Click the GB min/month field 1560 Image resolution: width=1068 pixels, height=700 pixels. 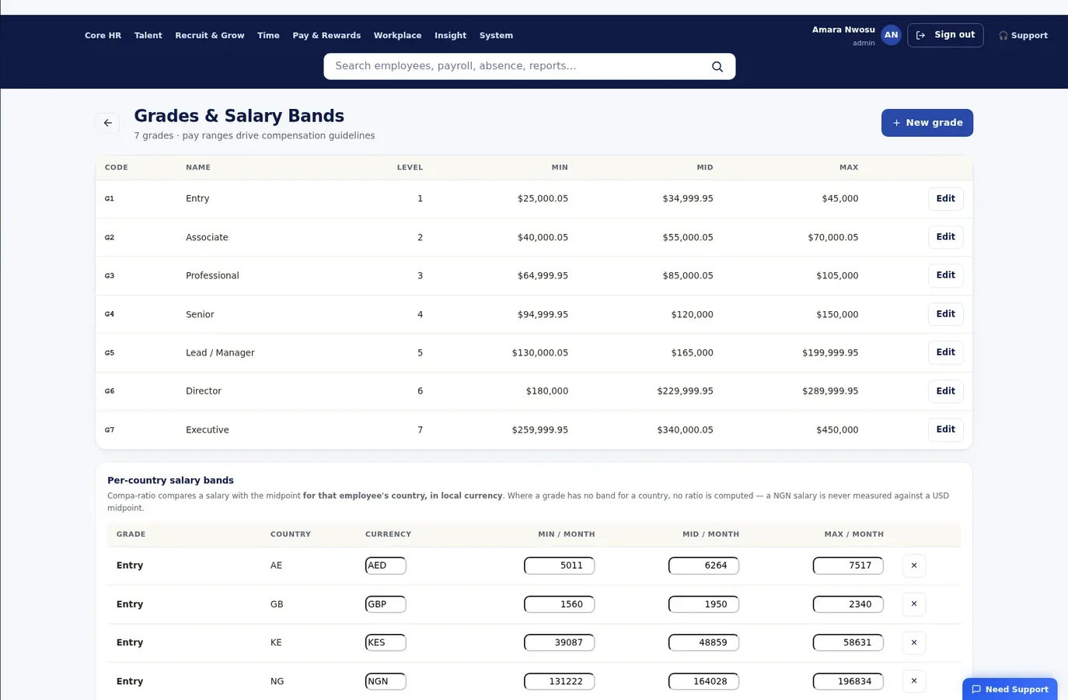point(560,604)
